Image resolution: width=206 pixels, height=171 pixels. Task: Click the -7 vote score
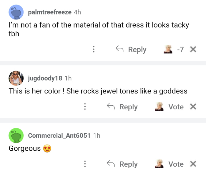(180, 50)
